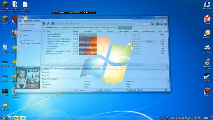Click the Bandicam camera screenshot icon

[87, 12]
